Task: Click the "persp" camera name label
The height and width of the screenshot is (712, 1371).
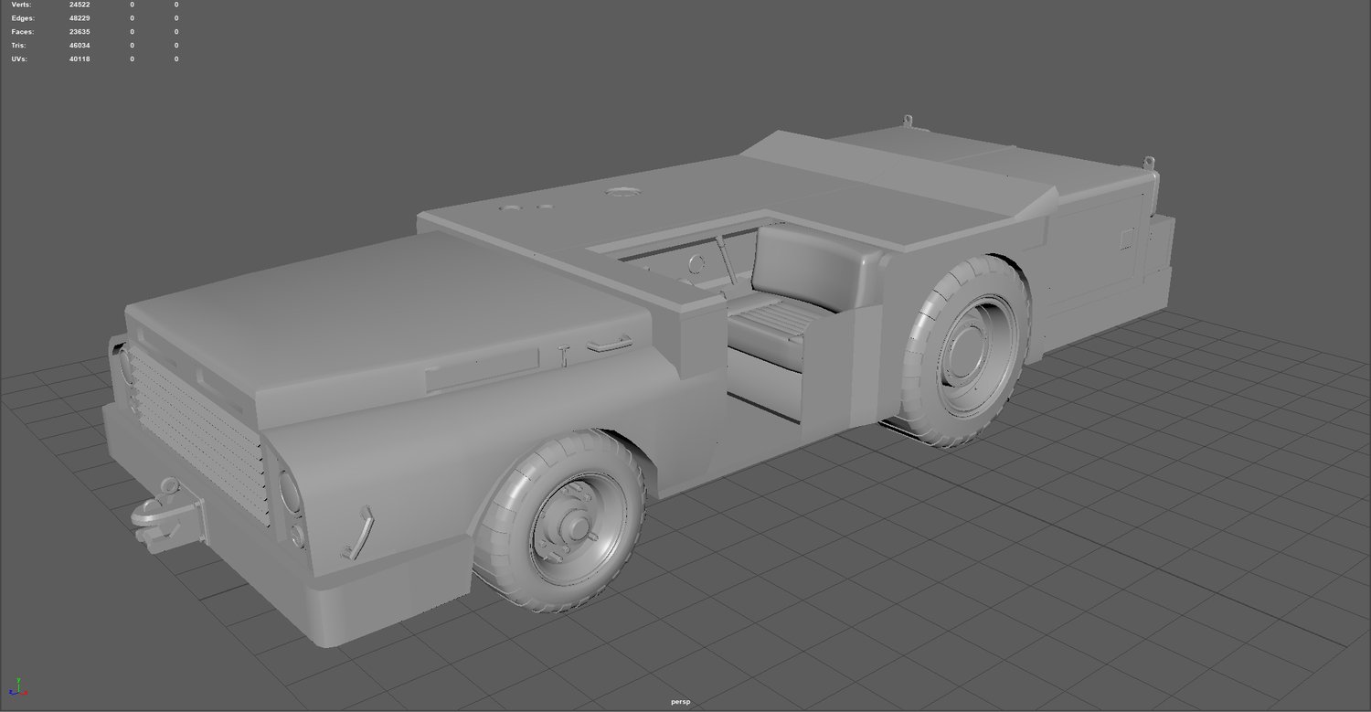Action: (680, 702)
